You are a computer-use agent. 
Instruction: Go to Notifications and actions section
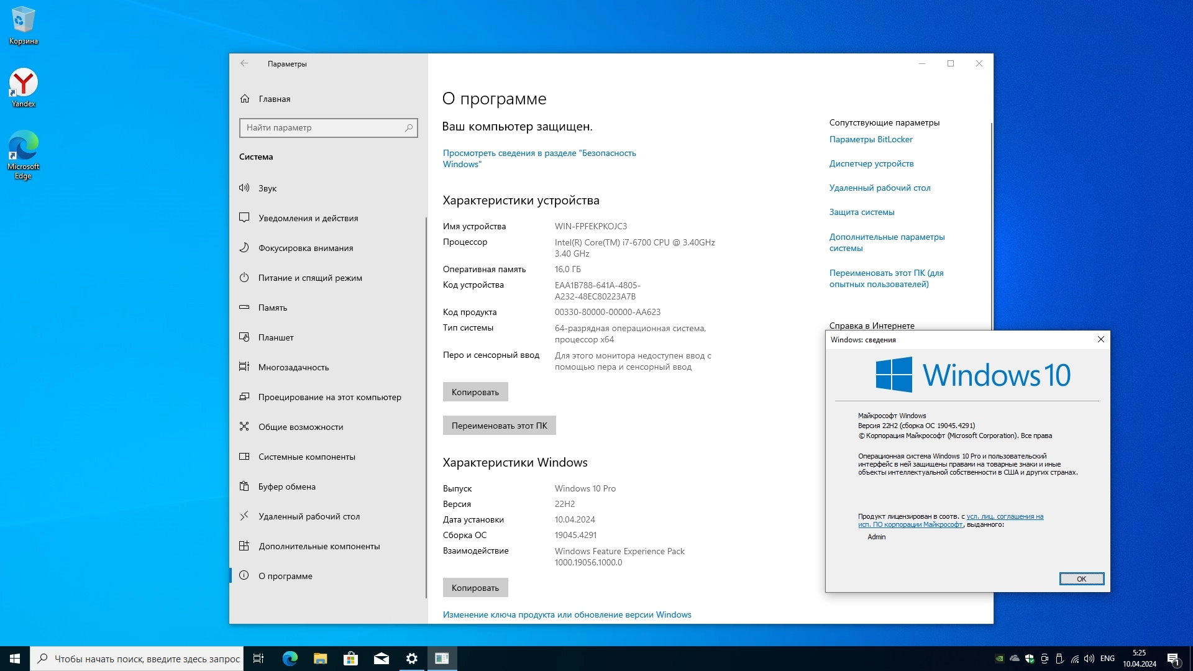[x=308, y=218]
